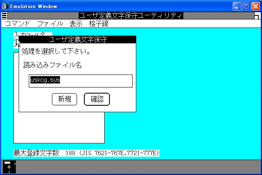This screenshot has height=175, width=262.
Task: Open the 表示 menu
Action: [x=76, y=24]
